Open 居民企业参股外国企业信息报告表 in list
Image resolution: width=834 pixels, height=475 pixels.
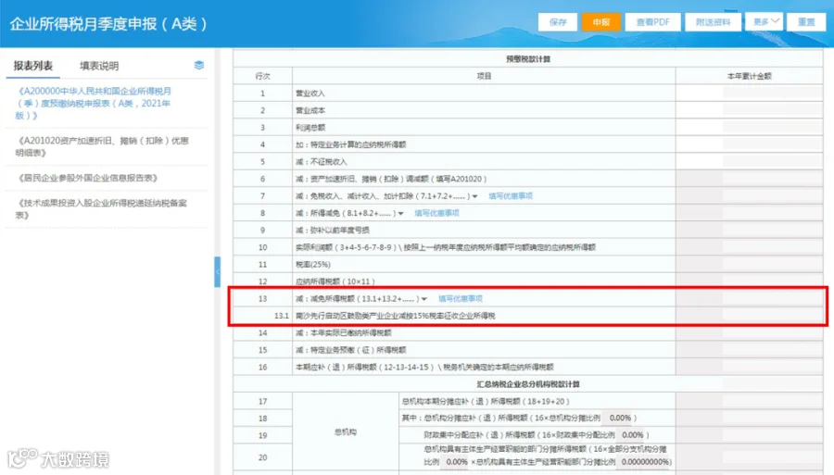tap(87, 178)
